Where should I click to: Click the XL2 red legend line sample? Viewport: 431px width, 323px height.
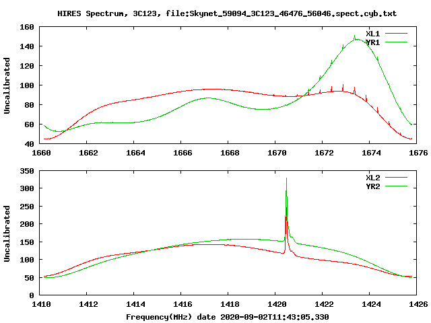coord(396,178)
